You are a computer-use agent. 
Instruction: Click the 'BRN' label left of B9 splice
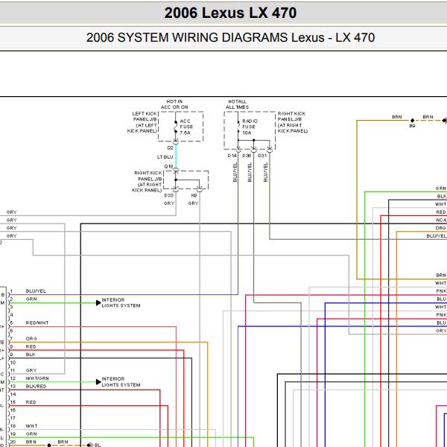pos(397,117)
